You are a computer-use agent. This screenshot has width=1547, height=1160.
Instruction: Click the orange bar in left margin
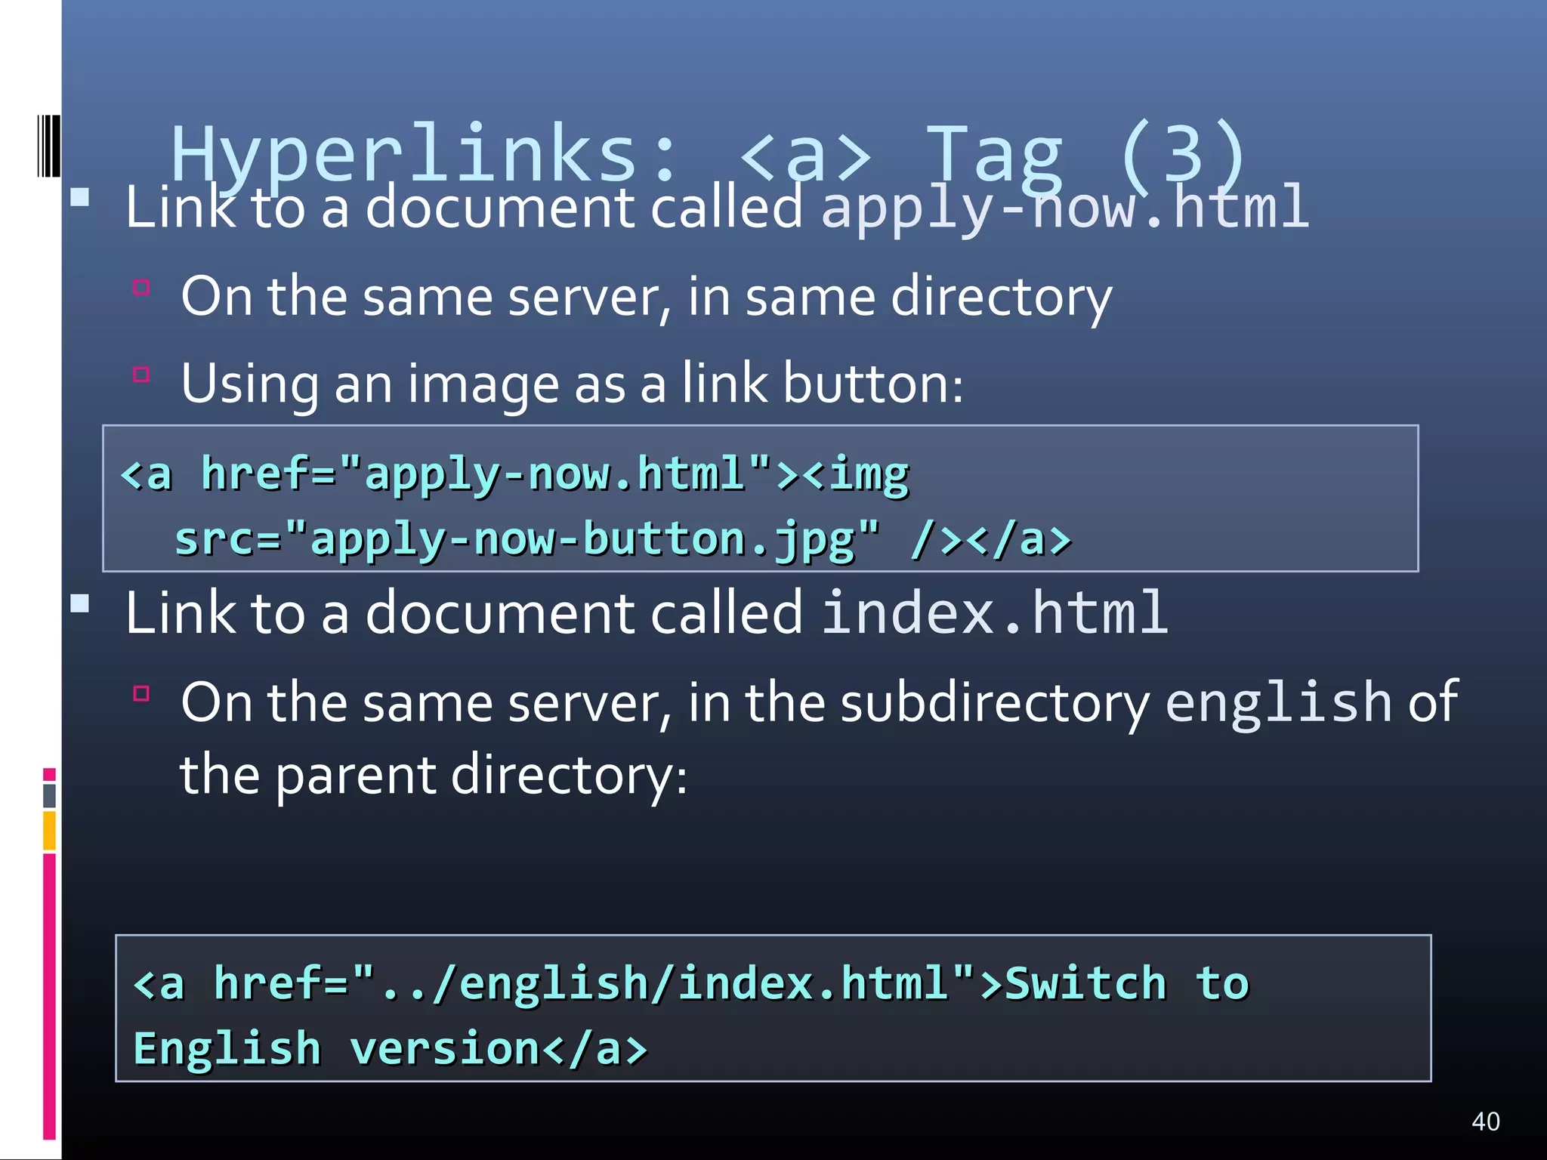pyautogui.click(x=49, y=830)
